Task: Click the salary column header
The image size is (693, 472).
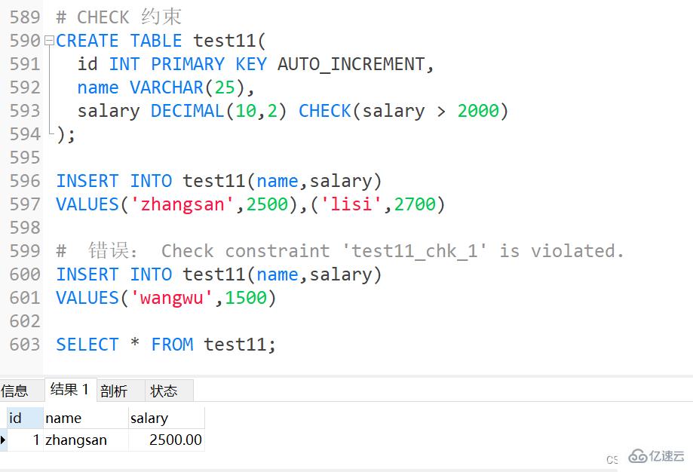Action: coord(149,418)
